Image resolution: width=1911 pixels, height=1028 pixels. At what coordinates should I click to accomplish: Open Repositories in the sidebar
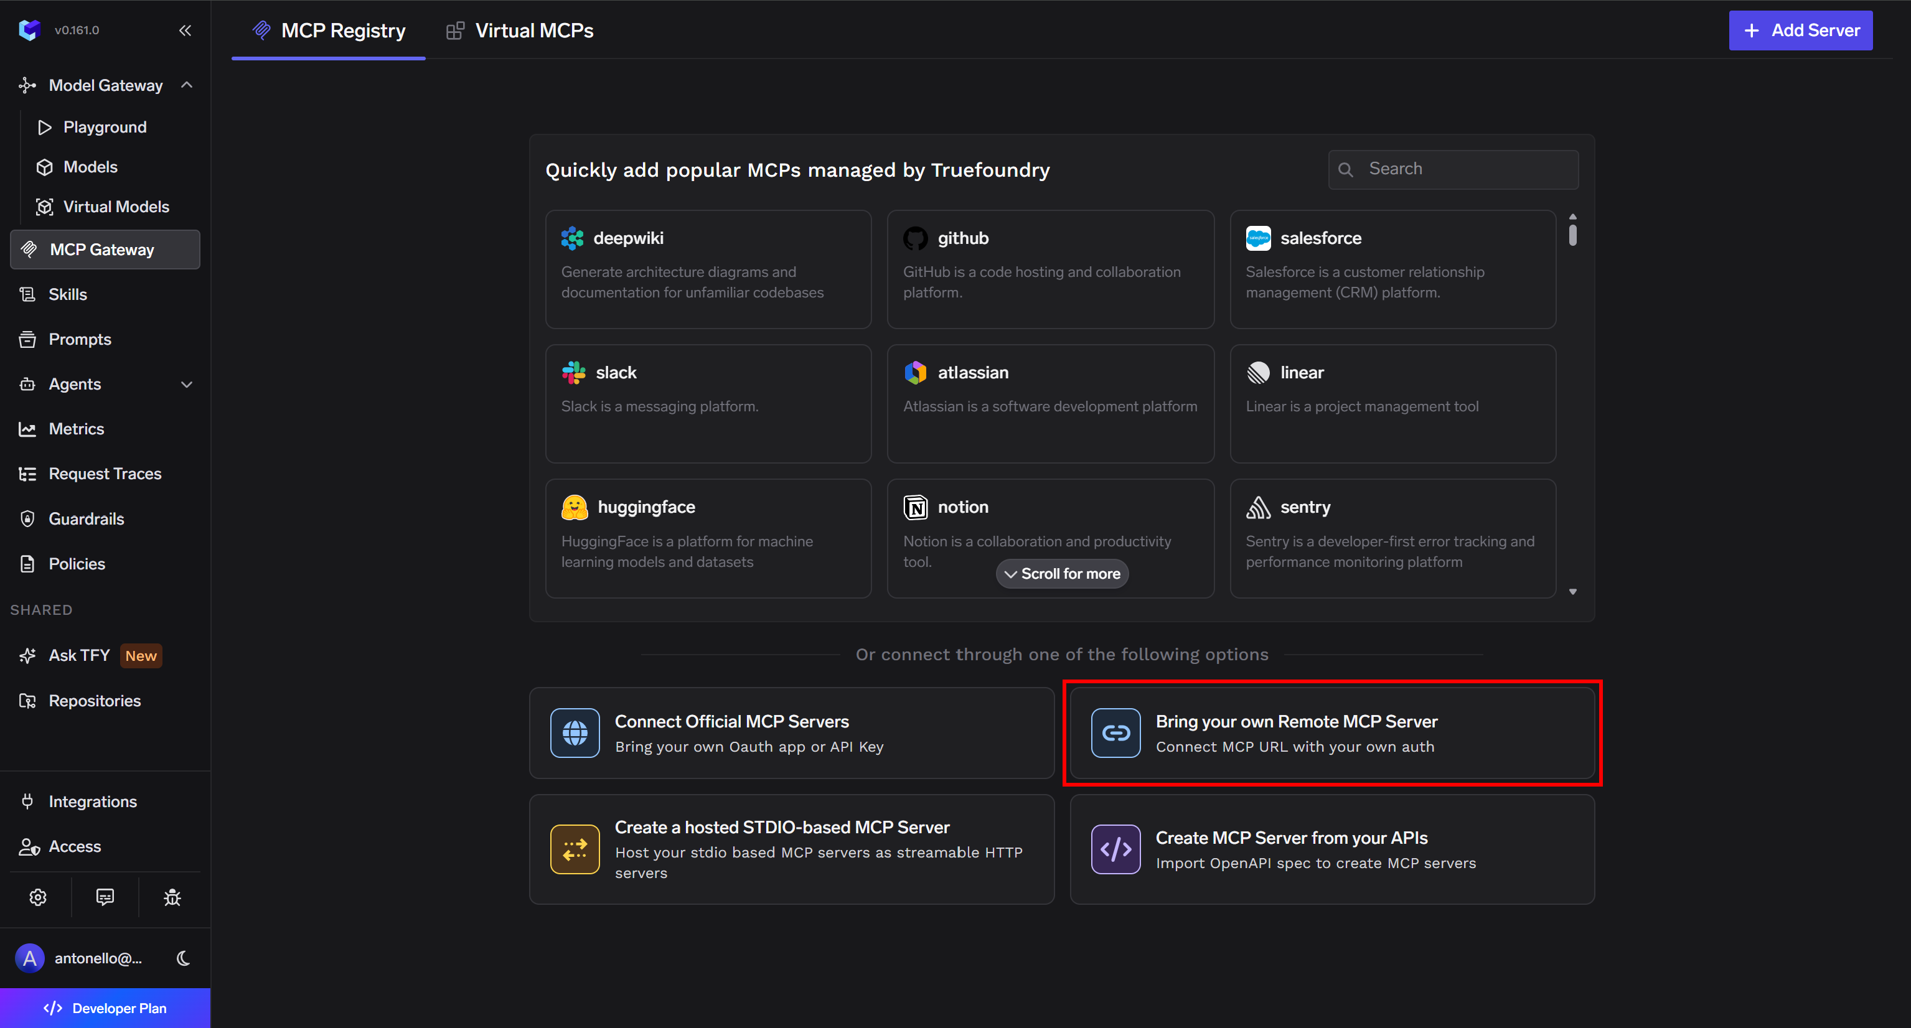pyautogui.click(x=94, y=701)
